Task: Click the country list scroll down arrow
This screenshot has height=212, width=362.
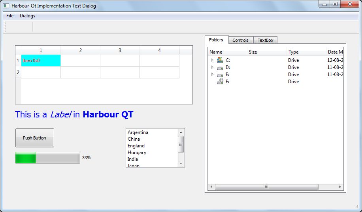Action: (x=181, y=164)
